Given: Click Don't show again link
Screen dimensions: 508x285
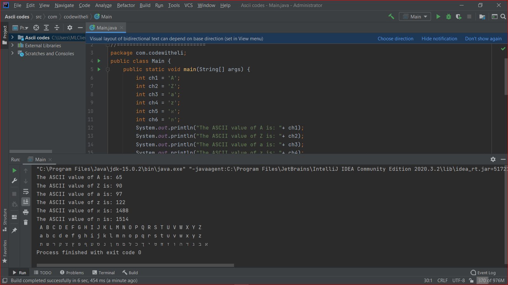Looking at the screenshot, I should (x=483, y=38).
